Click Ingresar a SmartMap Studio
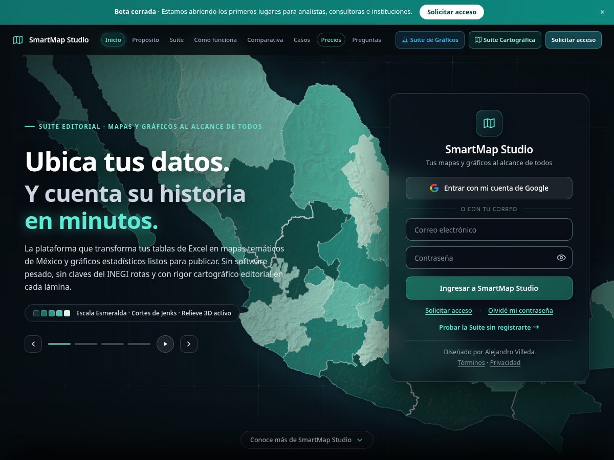This screenshot has height=460, width=614. [x=489, y=288]
